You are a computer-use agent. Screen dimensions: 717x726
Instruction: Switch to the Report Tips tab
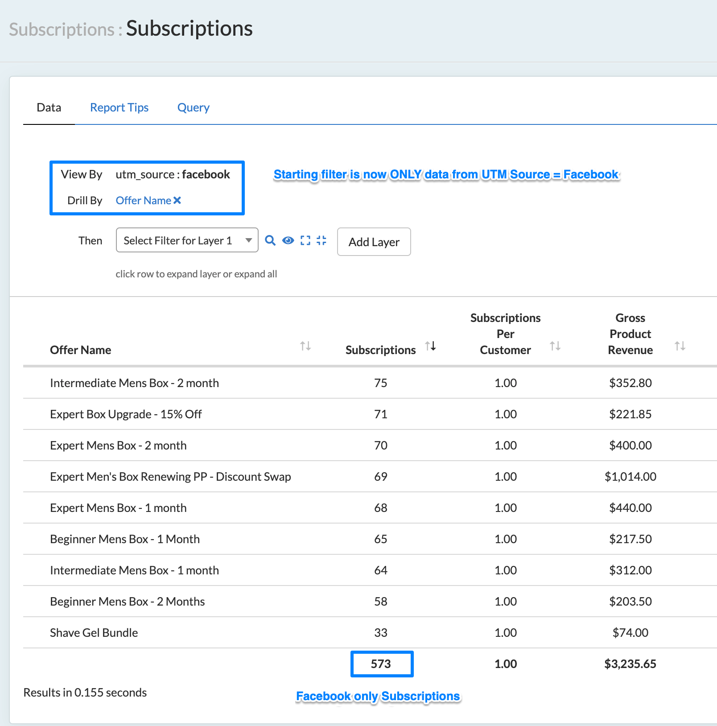[119, 107]
